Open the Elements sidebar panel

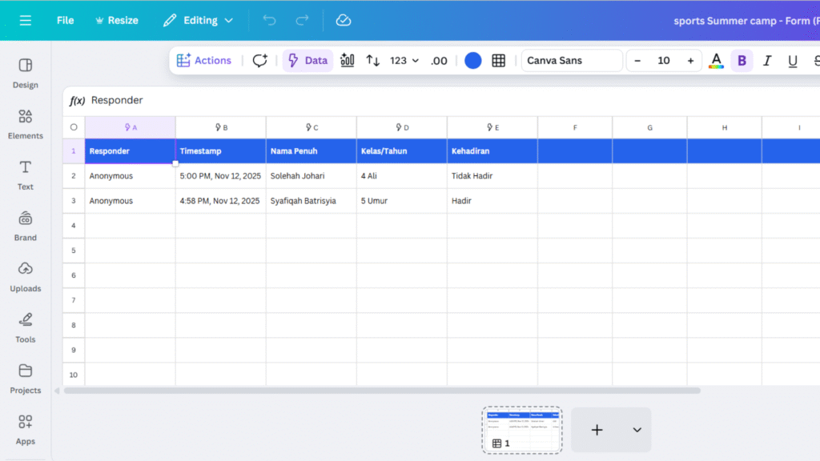(26, 123)
